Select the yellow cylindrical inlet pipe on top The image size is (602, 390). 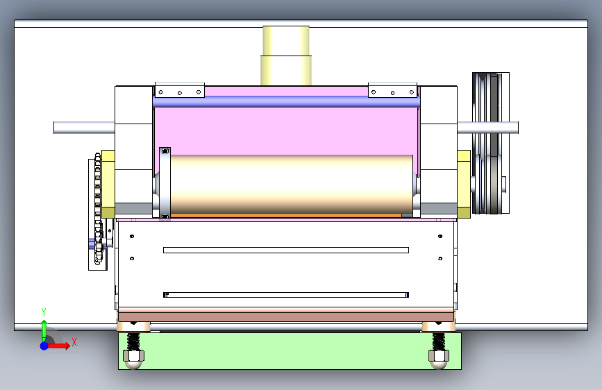tap(286, 56)
